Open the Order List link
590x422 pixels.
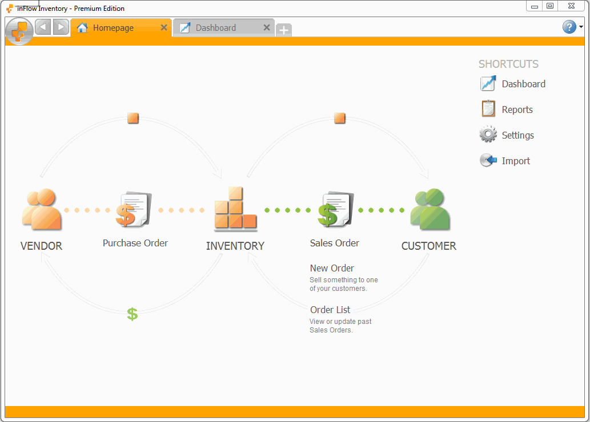point(330,310)
